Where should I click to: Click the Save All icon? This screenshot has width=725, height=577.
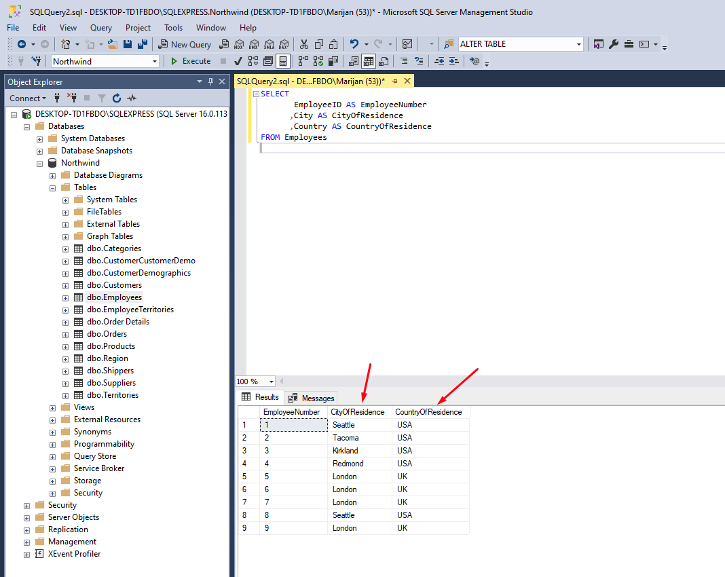click(x=143, y=44)
